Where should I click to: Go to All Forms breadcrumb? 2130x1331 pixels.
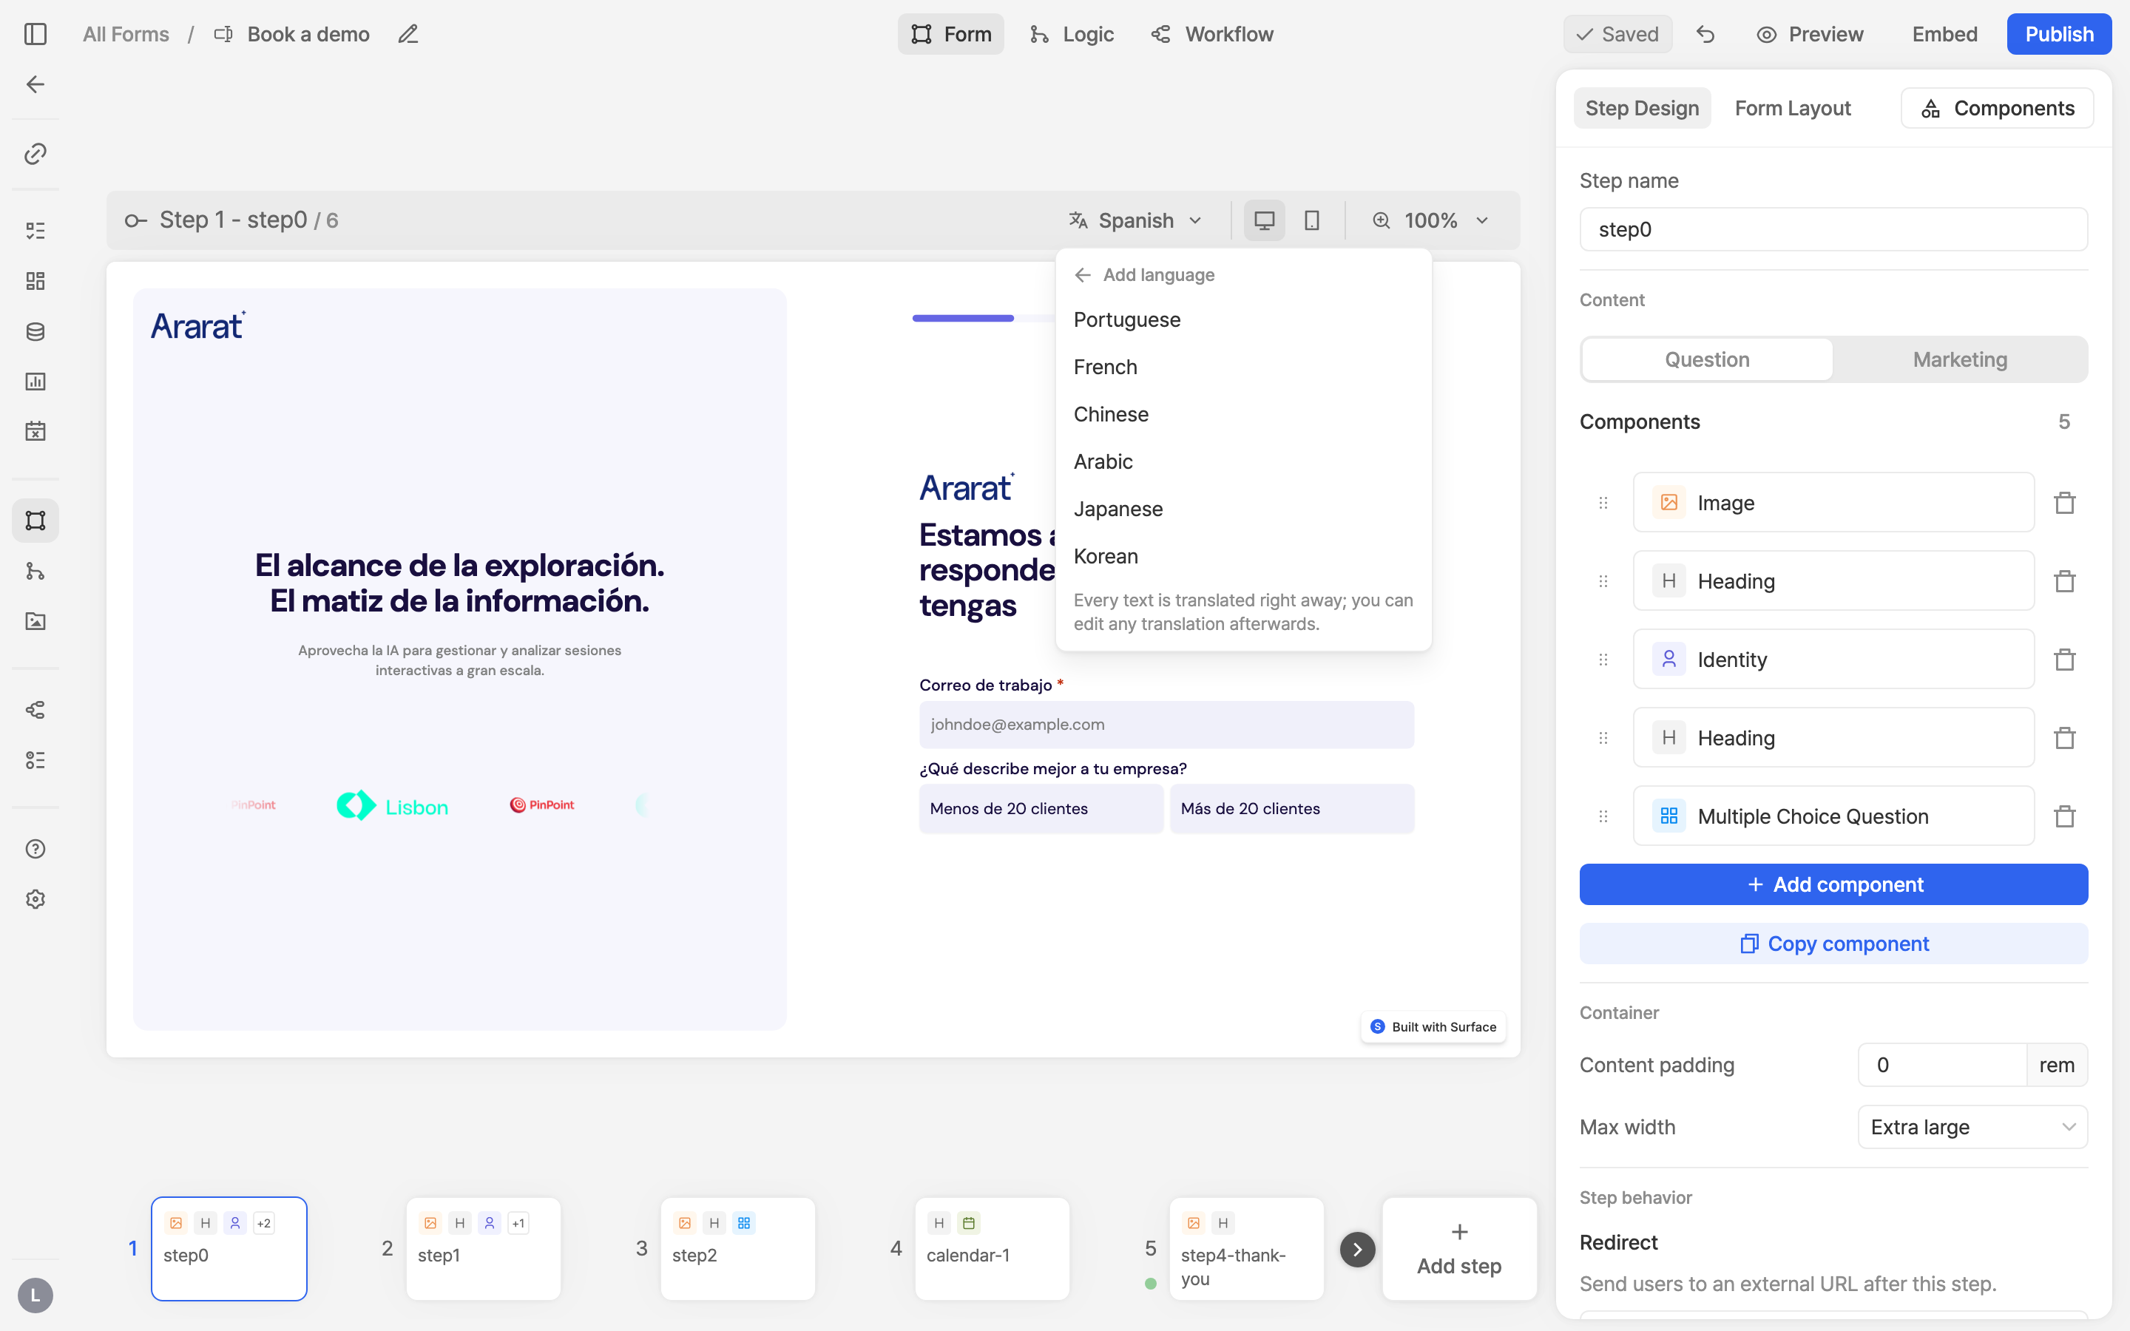tap(126, 34)
